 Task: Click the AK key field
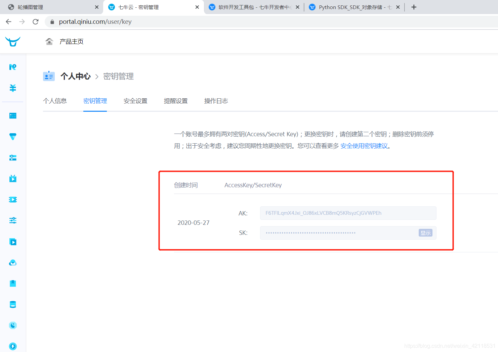(x=348, y=213)
